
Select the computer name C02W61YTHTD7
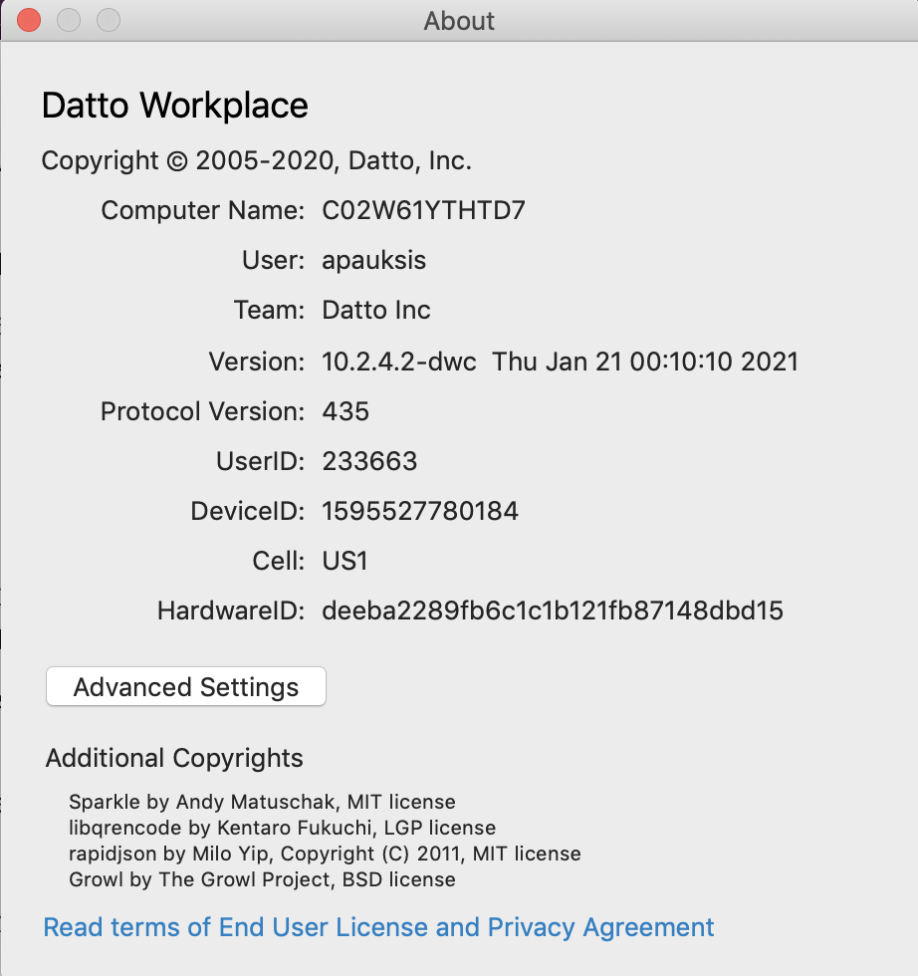(x=424, y=210)
